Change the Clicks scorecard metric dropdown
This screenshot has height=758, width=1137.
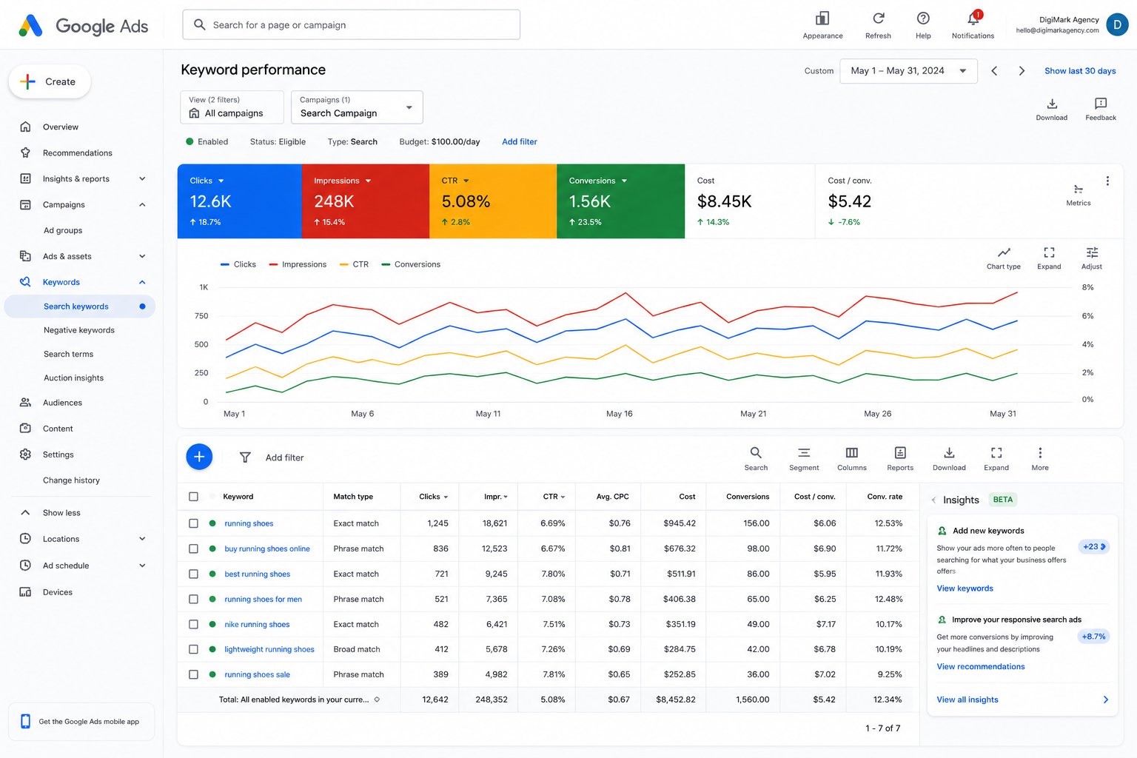tap(221, 181)
